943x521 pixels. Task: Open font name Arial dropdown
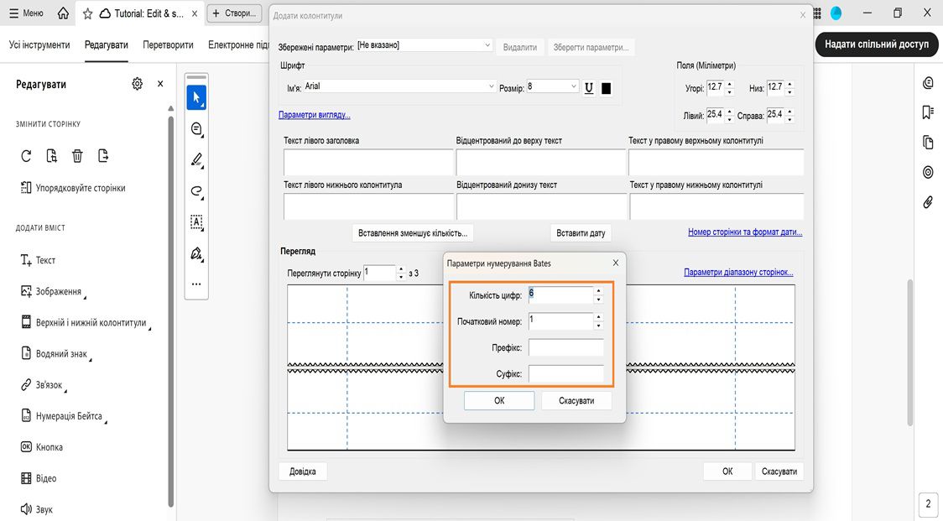[399, 86]
